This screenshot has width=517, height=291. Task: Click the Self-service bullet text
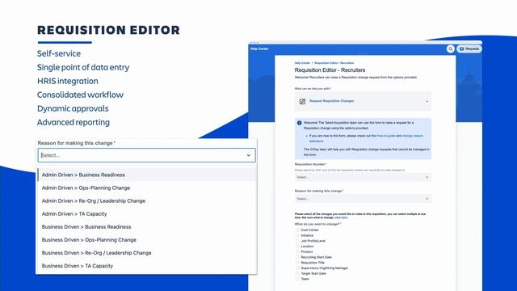tap(59, 53)
